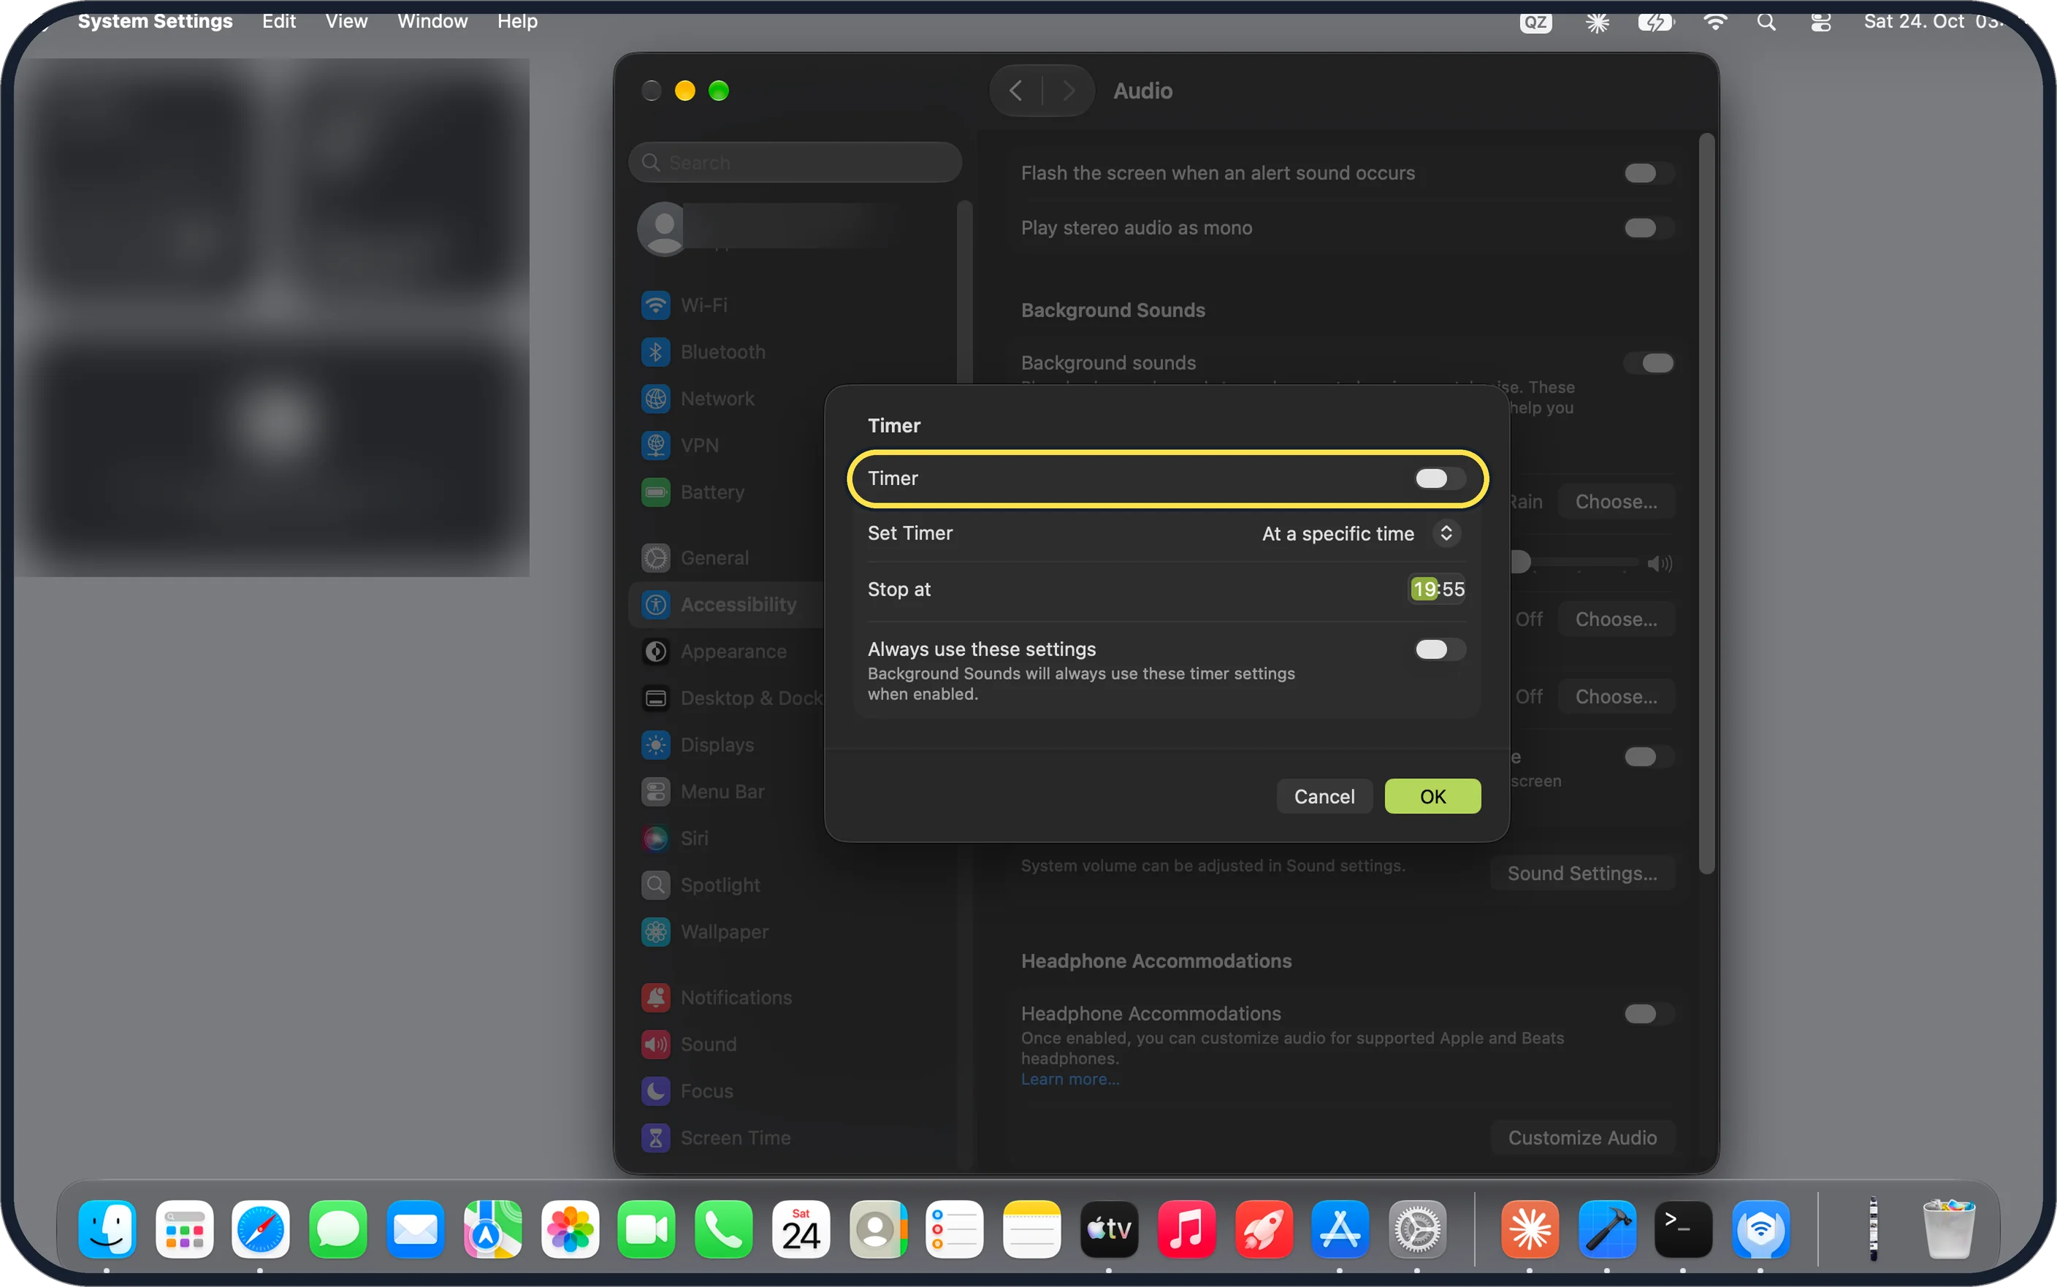Select the hour field in Stop at
This screenshot has width=2057, height=1287.
[1424, 589]
